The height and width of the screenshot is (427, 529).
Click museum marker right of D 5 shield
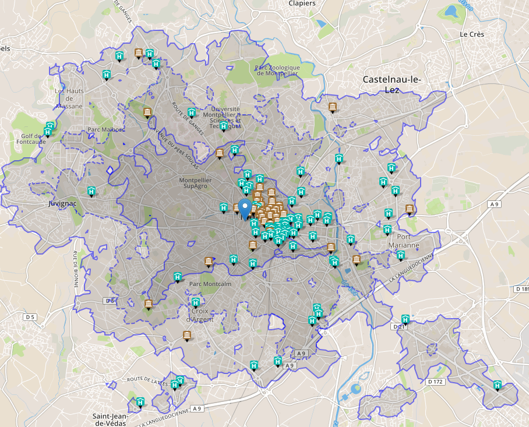[x=149, y=304]
